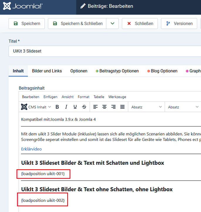Open the first Absatz format dropdown
The height and width of the screenshot is (212, 201).
(x=146, y=107)
